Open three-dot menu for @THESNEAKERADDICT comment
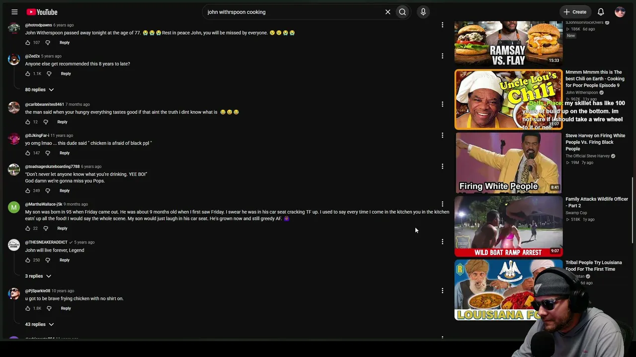Image resolution: width=636 pixels, height=357 pixels. [442, 242]
